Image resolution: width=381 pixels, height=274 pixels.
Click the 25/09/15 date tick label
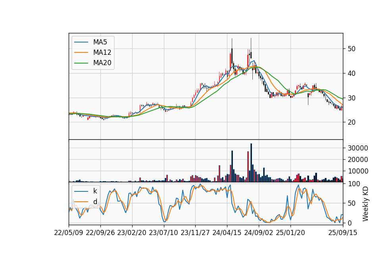[343, 233]
